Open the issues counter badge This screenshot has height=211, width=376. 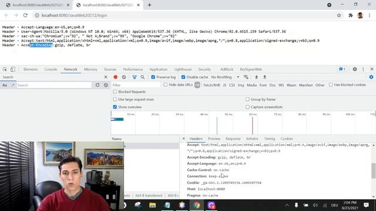(x=342, y=69)
